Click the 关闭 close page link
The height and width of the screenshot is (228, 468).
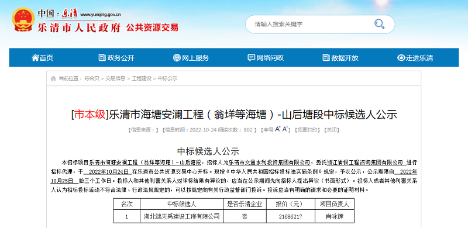(332, 130)
